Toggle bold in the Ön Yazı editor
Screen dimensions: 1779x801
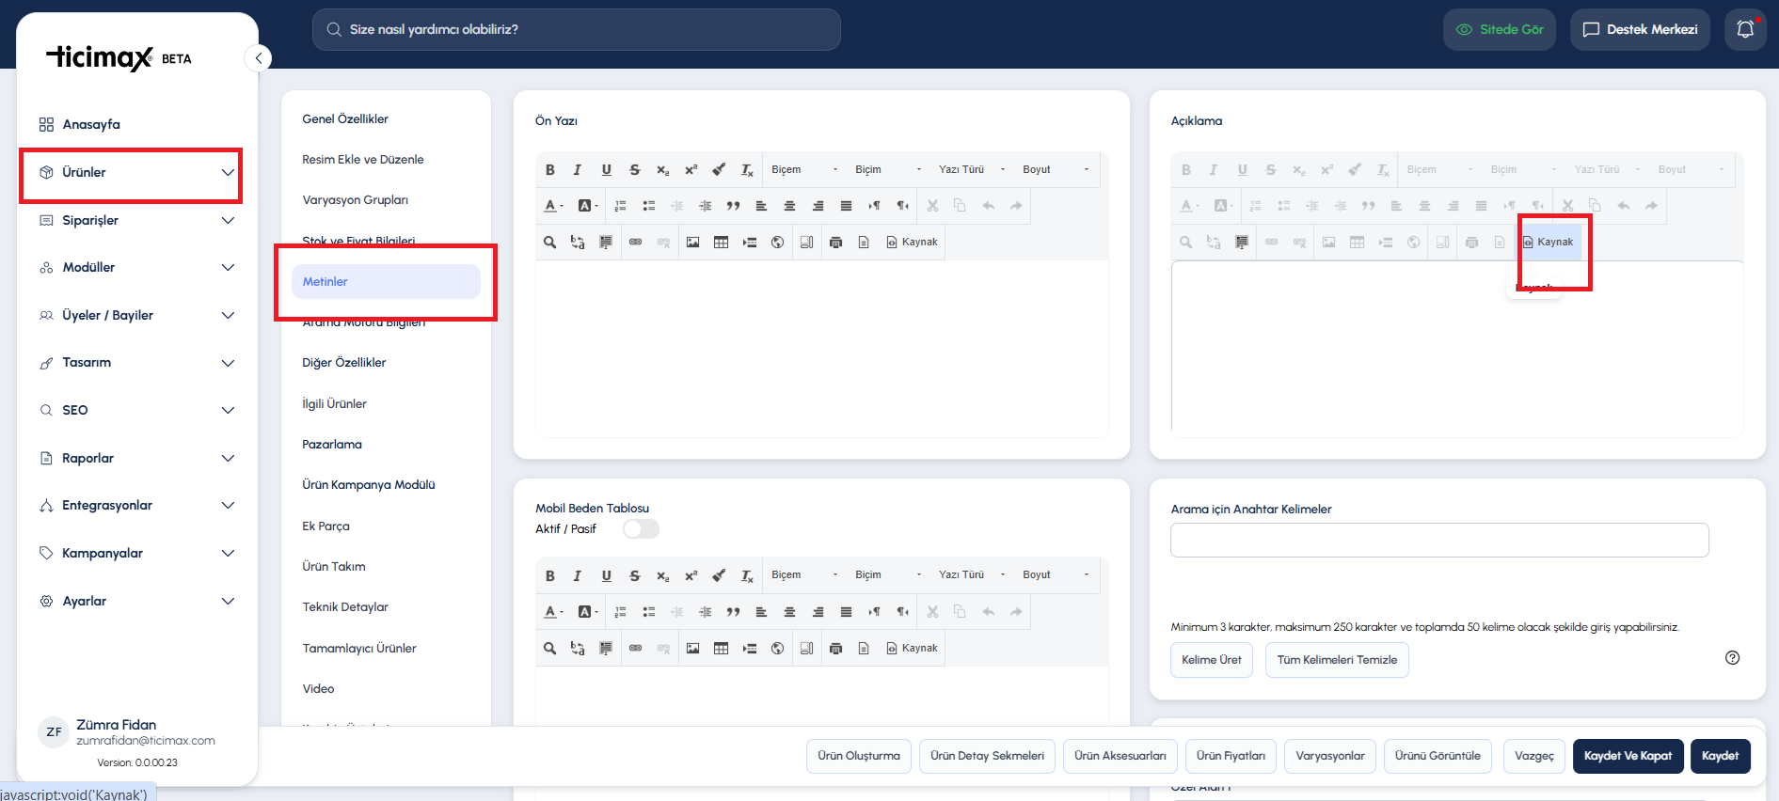pos(550,170)
